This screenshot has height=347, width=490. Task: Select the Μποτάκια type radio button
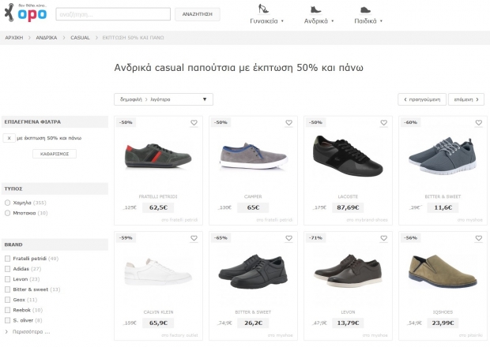[7, 213]
